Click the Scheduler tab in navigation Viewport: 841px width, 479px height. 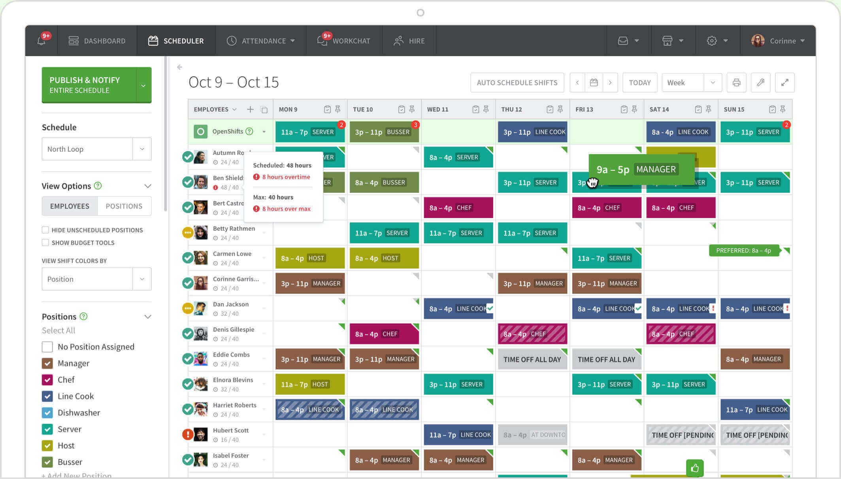pos(175,40)
